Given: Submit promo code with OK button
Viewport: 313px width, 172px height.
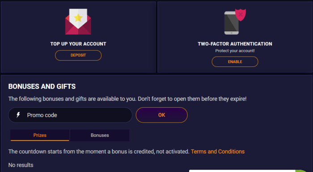Looking at the screenshot, I should click(x=162, y=115).
